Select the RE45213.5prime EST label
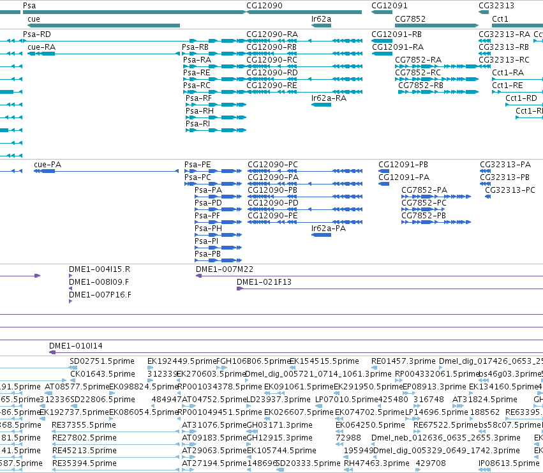 pyautogui.click(x=84, y=451)
